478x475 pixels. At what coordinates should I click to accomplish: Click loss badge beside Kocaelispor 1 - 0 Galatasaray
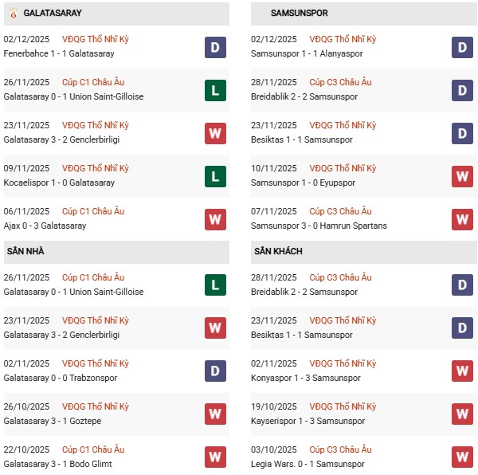[x=215, y=176]
